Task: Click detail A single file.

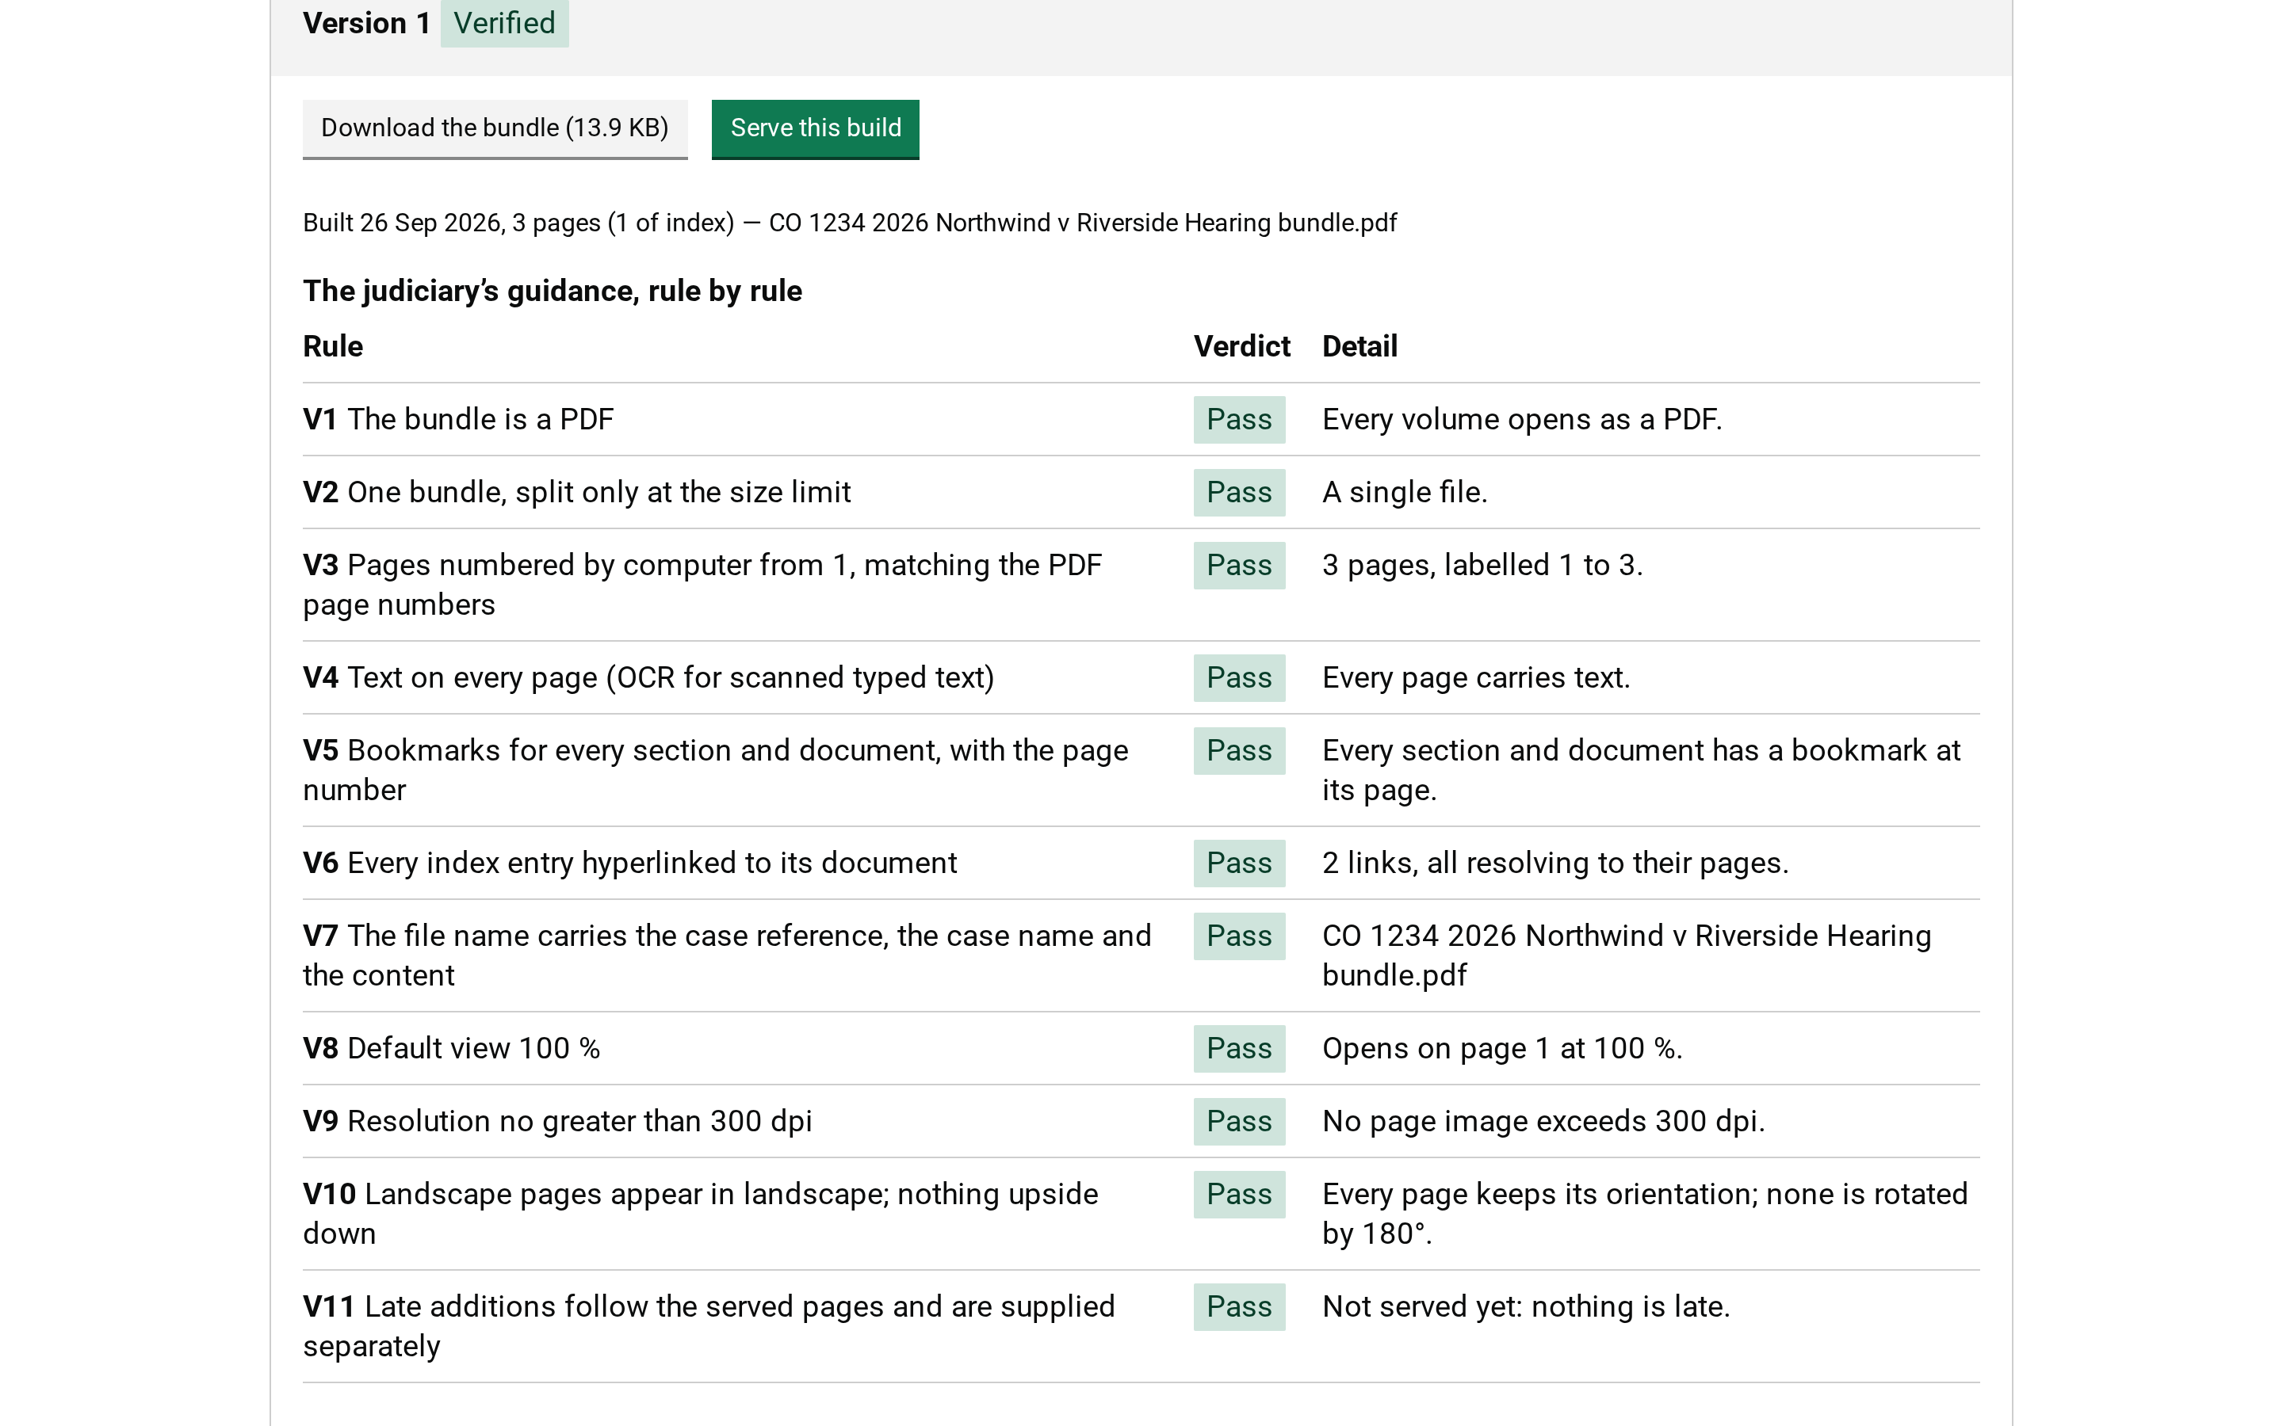Action: point(1405,491)
